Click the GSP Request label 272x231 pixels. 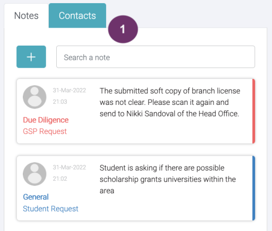45,131
